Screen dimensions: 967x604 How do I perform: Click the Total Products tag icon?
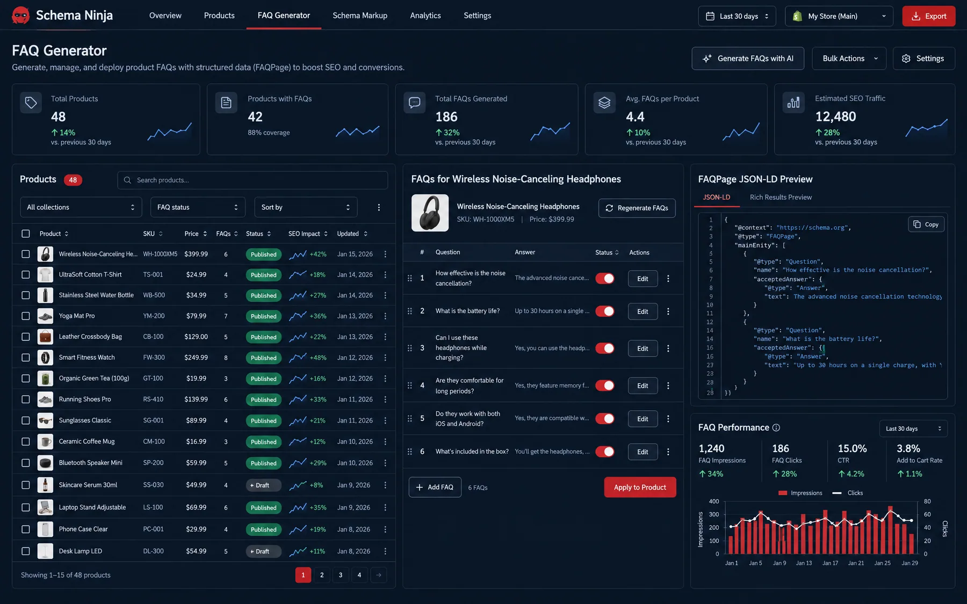[31, 103]
